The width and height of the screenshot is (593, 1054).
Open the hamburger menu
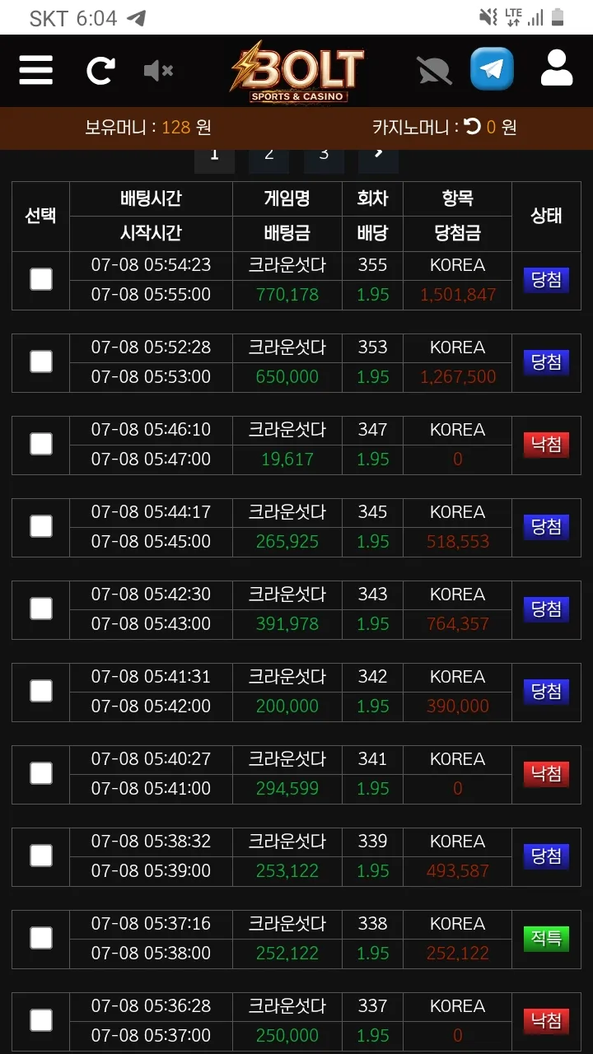(x=36, y=70)
